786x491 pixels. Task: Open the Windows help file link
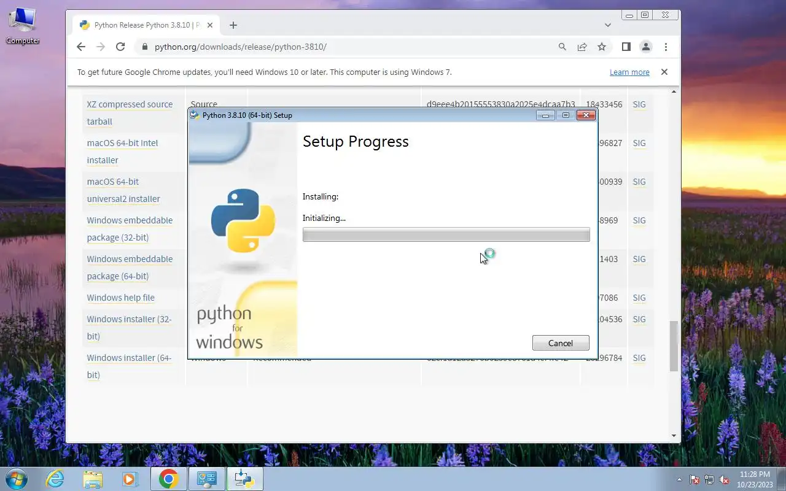tap(120, 298)
